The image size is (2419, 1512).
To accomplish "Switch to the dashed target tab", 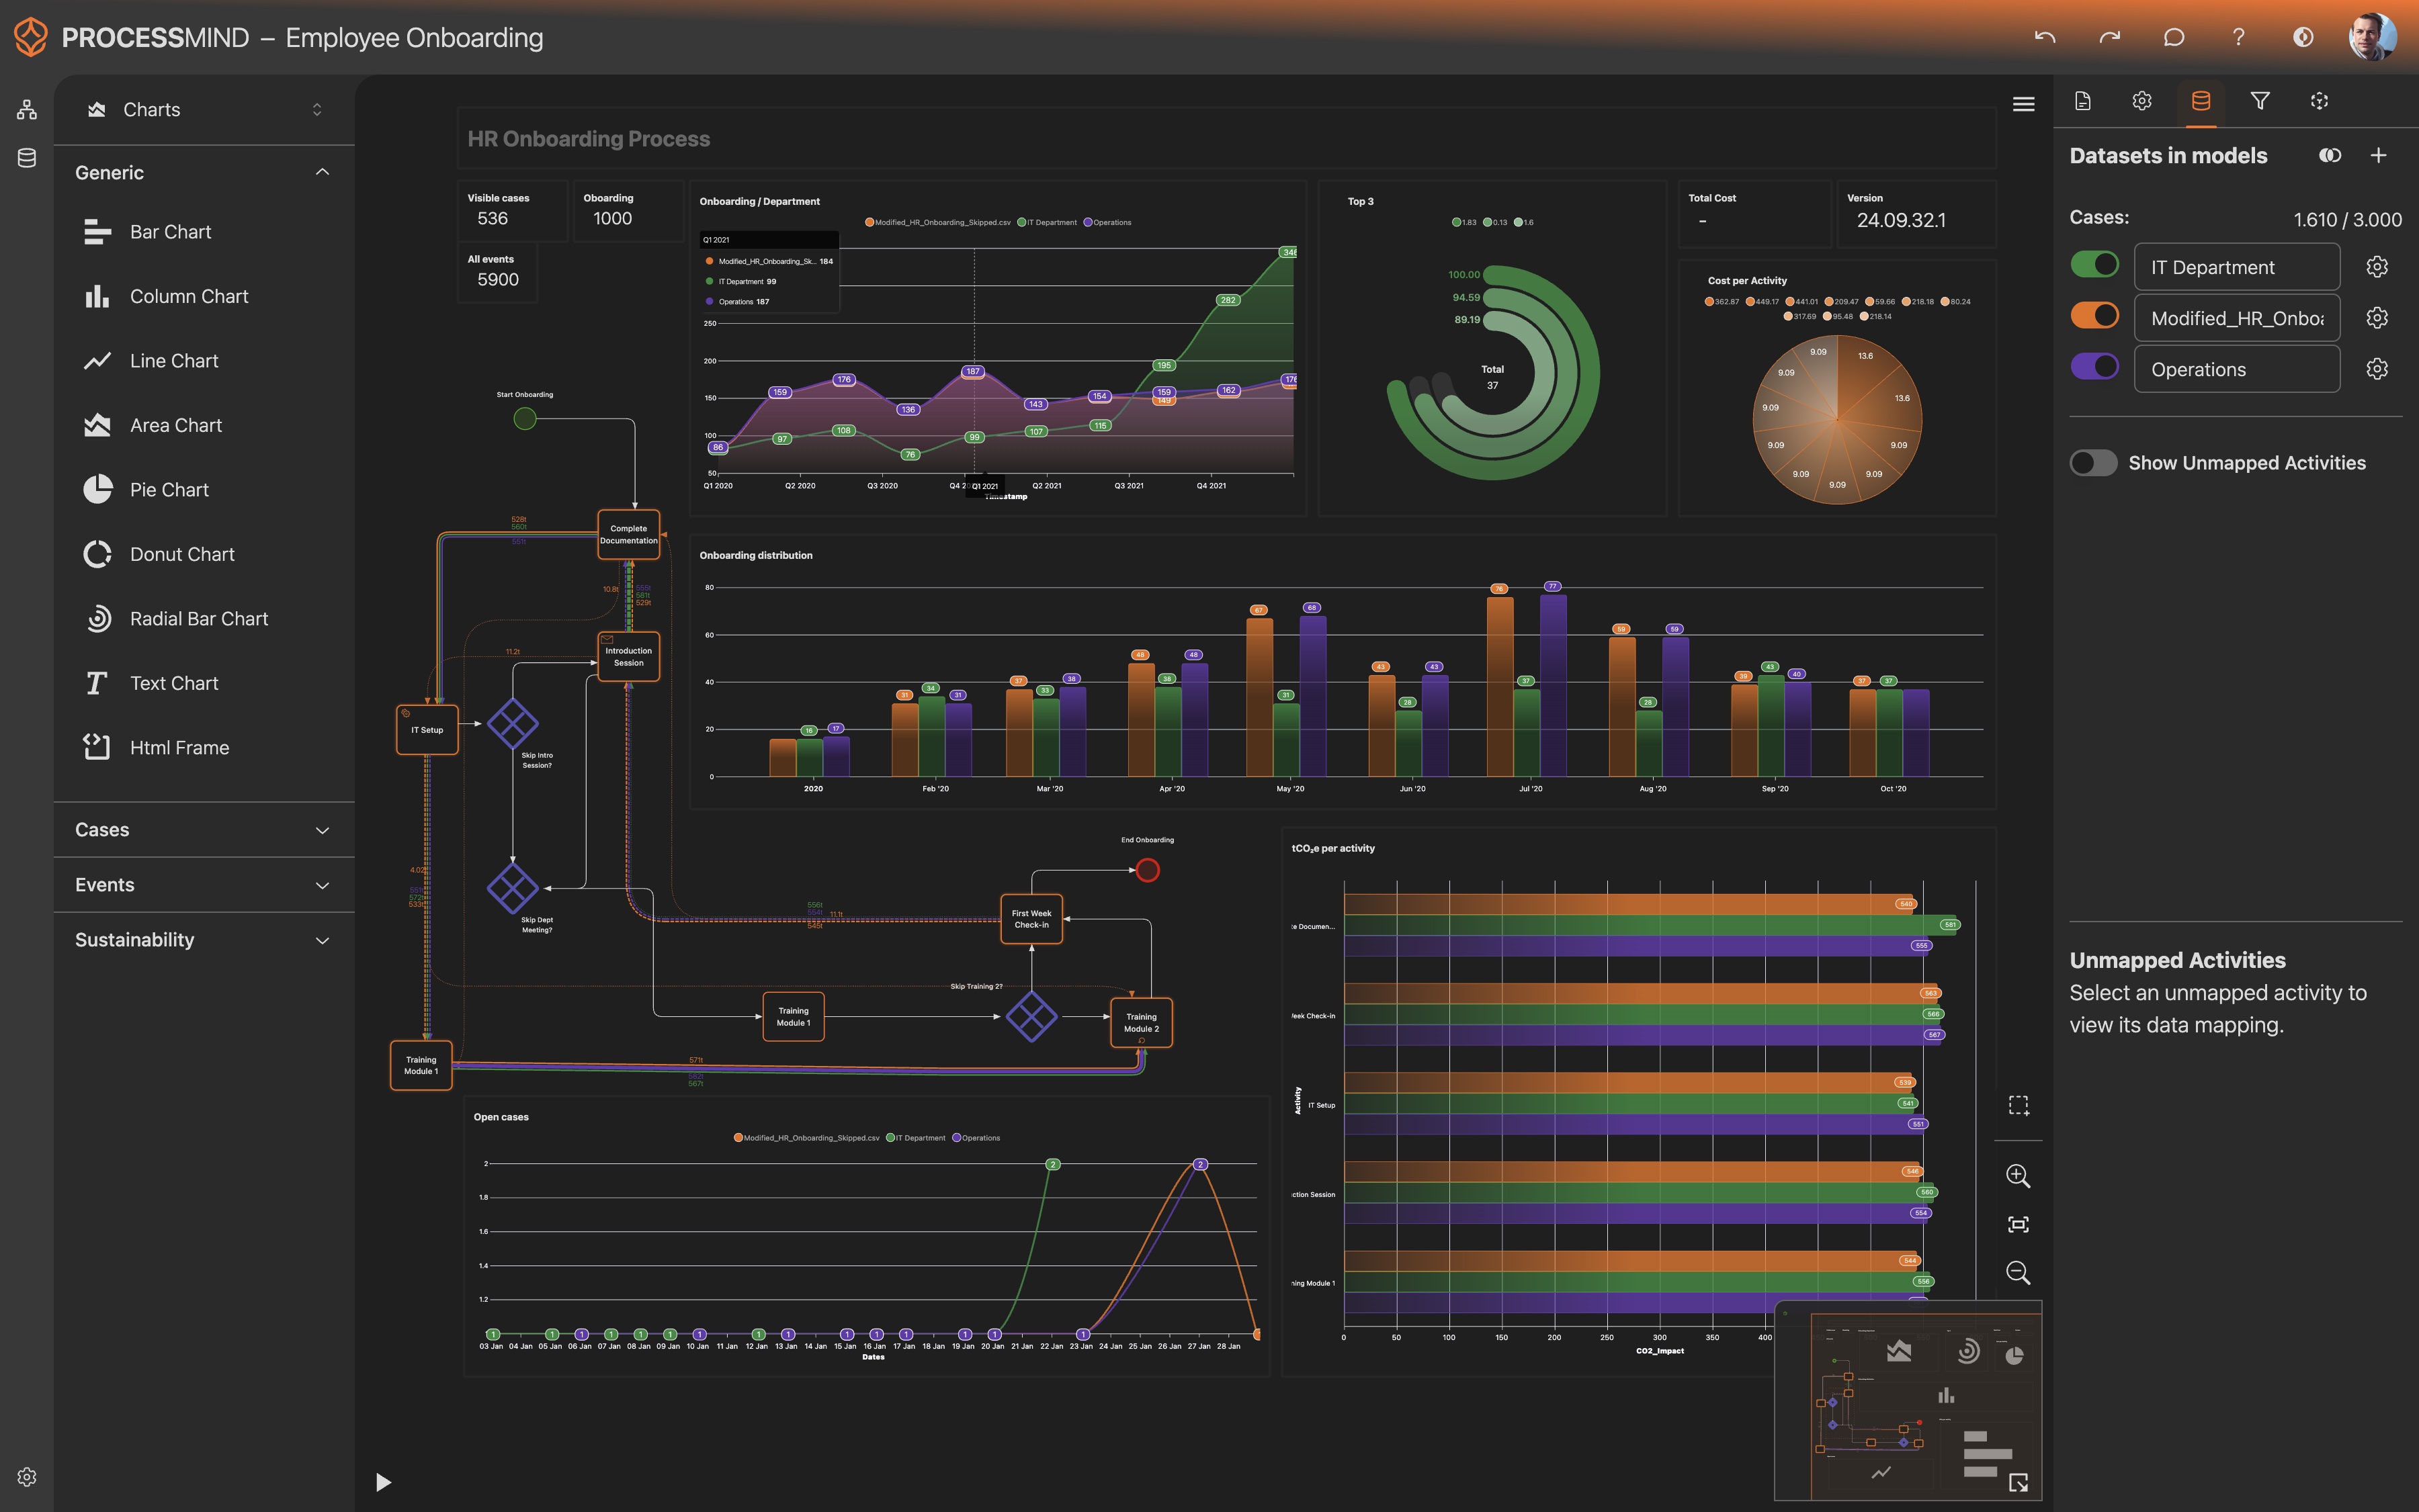I will tap(2319, 101).
